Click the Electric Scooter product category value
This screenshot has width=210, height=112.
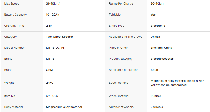162,59
